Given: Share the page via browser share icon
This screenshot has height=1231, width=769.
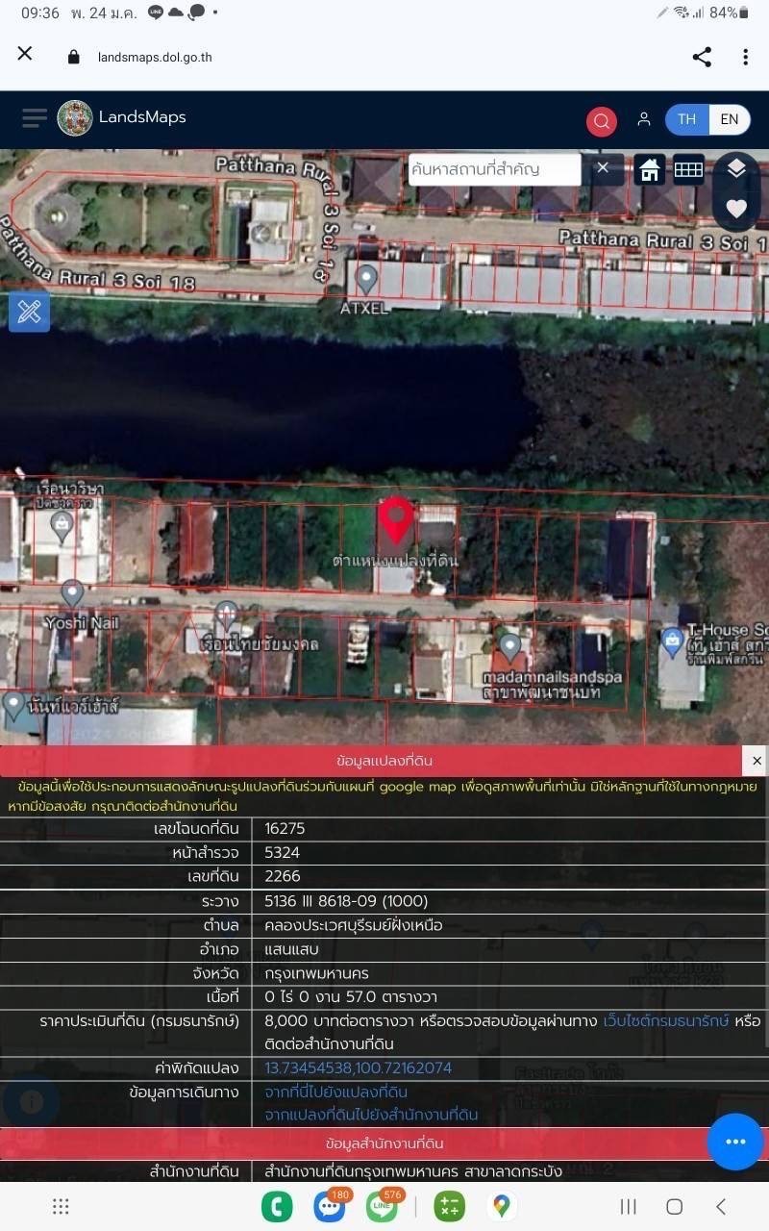Looking at the screenshot, I should pos(702,57).
